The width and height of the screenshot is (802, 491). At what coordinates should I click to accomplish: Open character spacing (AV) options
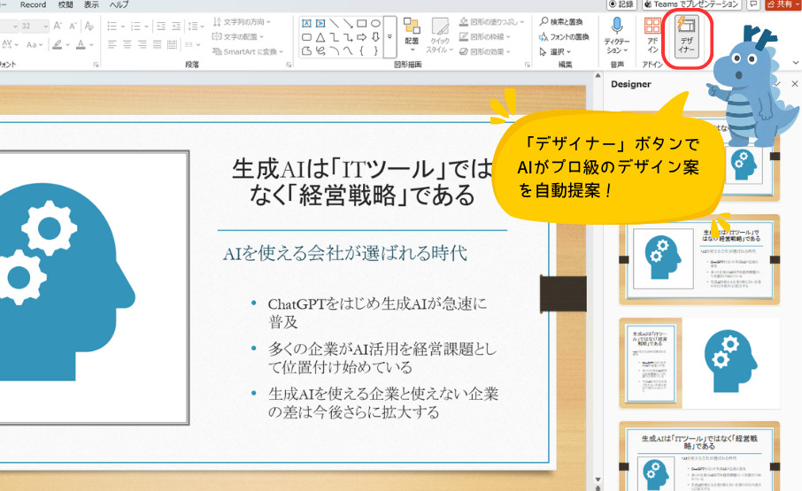click(10, 44)
